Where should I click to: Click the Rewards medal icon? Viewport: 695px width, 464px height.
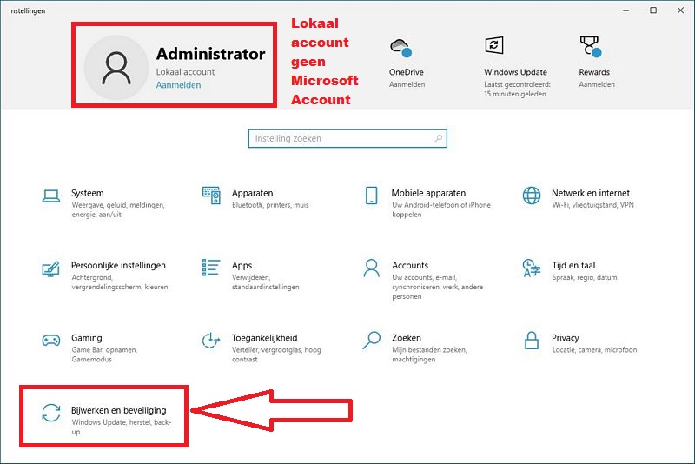coord(591,46)
